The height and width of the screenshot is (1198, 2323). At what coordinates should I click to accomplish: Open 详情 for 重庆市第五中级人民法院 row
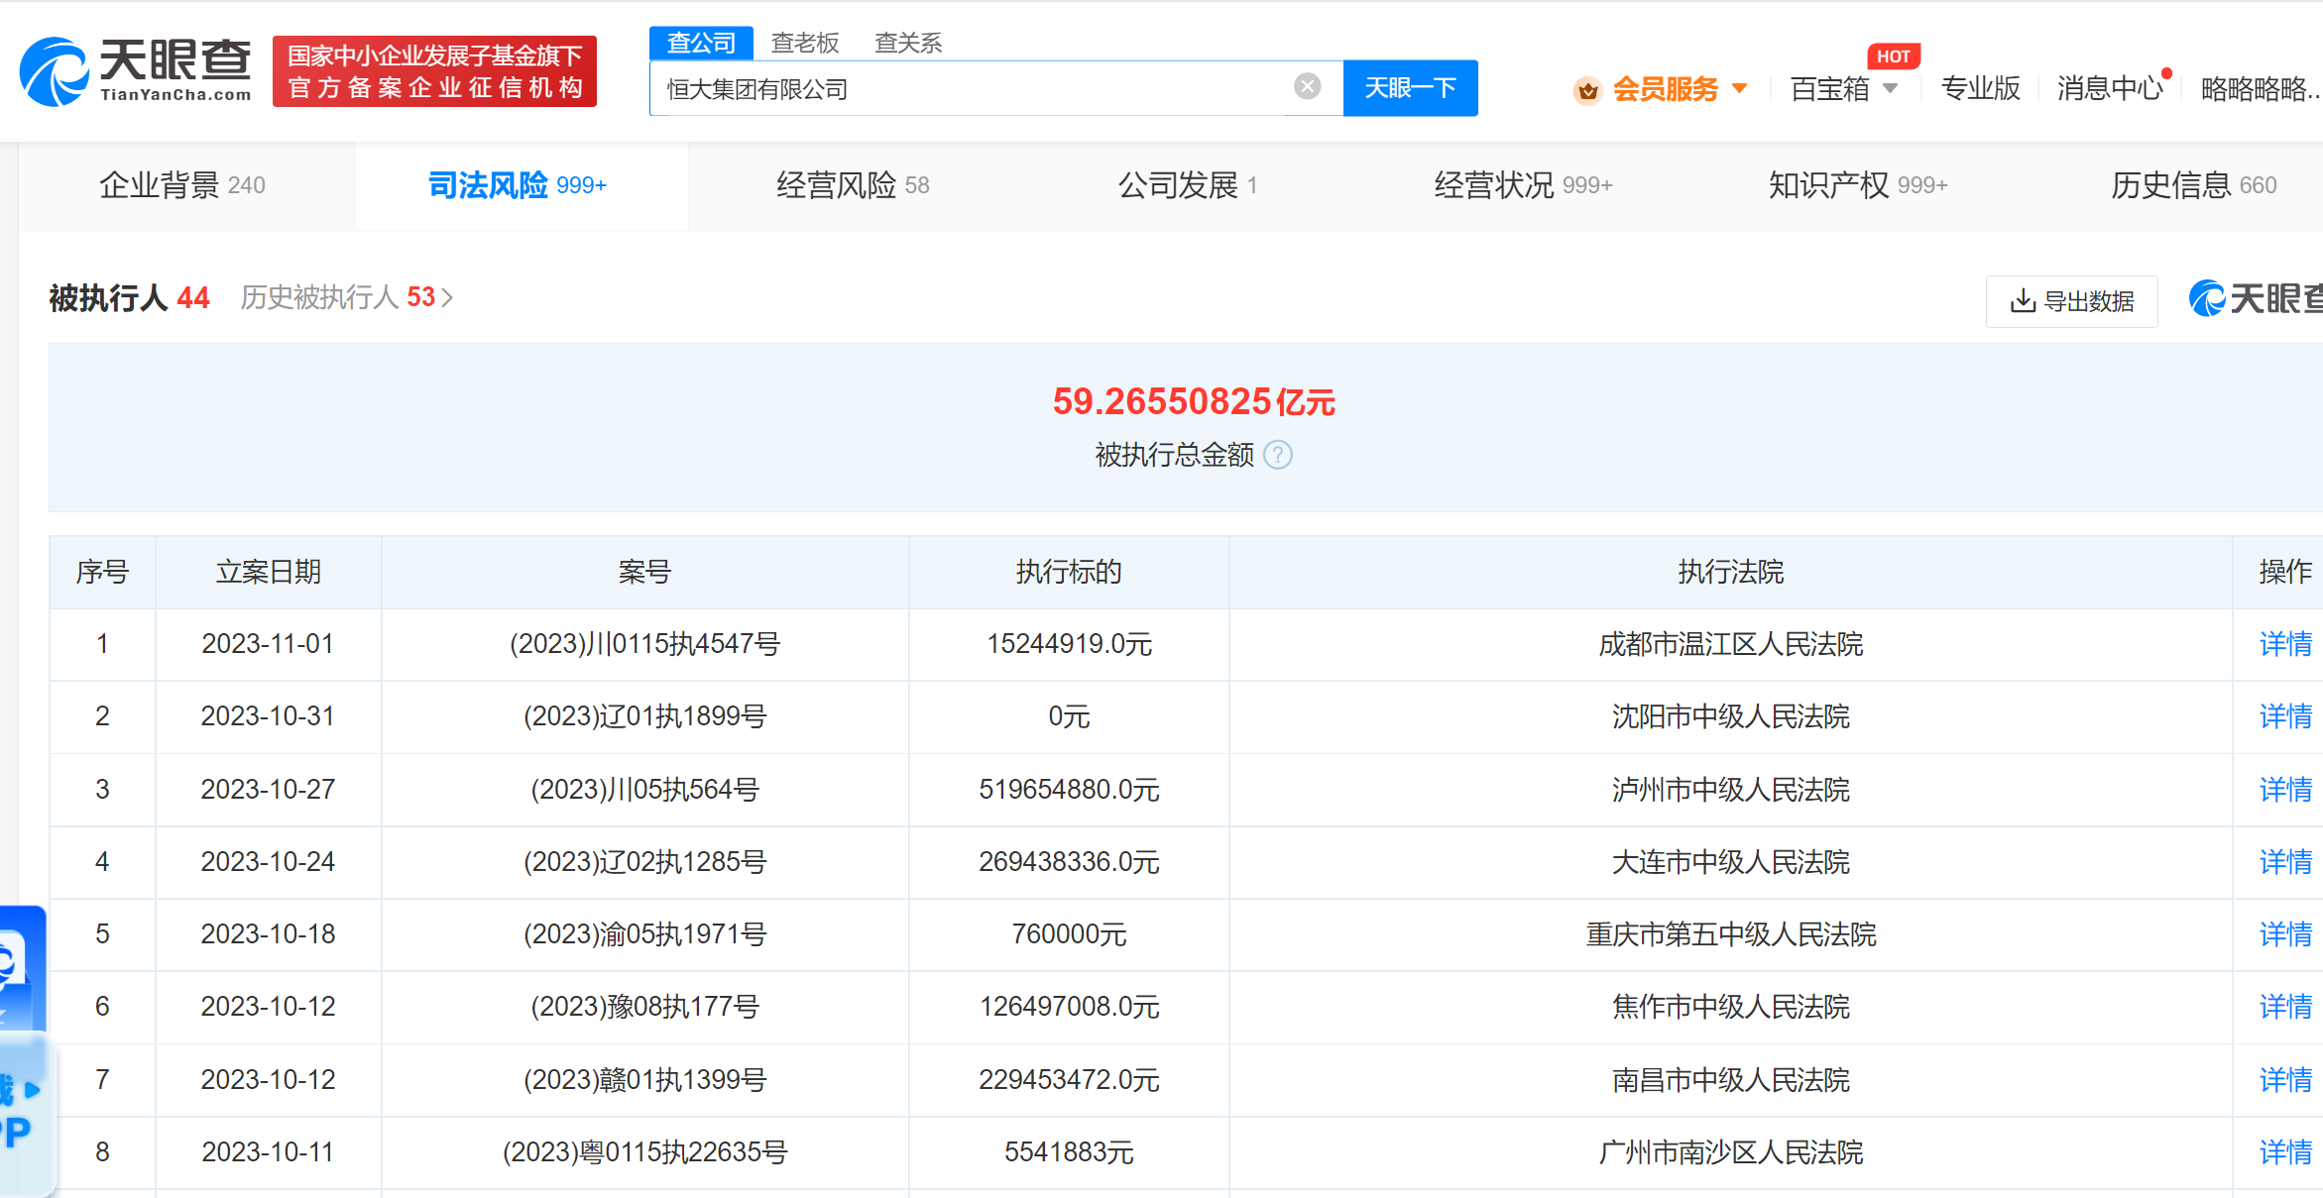click(2285, 934)
